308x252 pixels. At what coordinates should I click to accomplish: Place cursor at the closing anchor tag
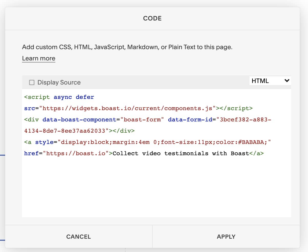click(x=256, y=153)
